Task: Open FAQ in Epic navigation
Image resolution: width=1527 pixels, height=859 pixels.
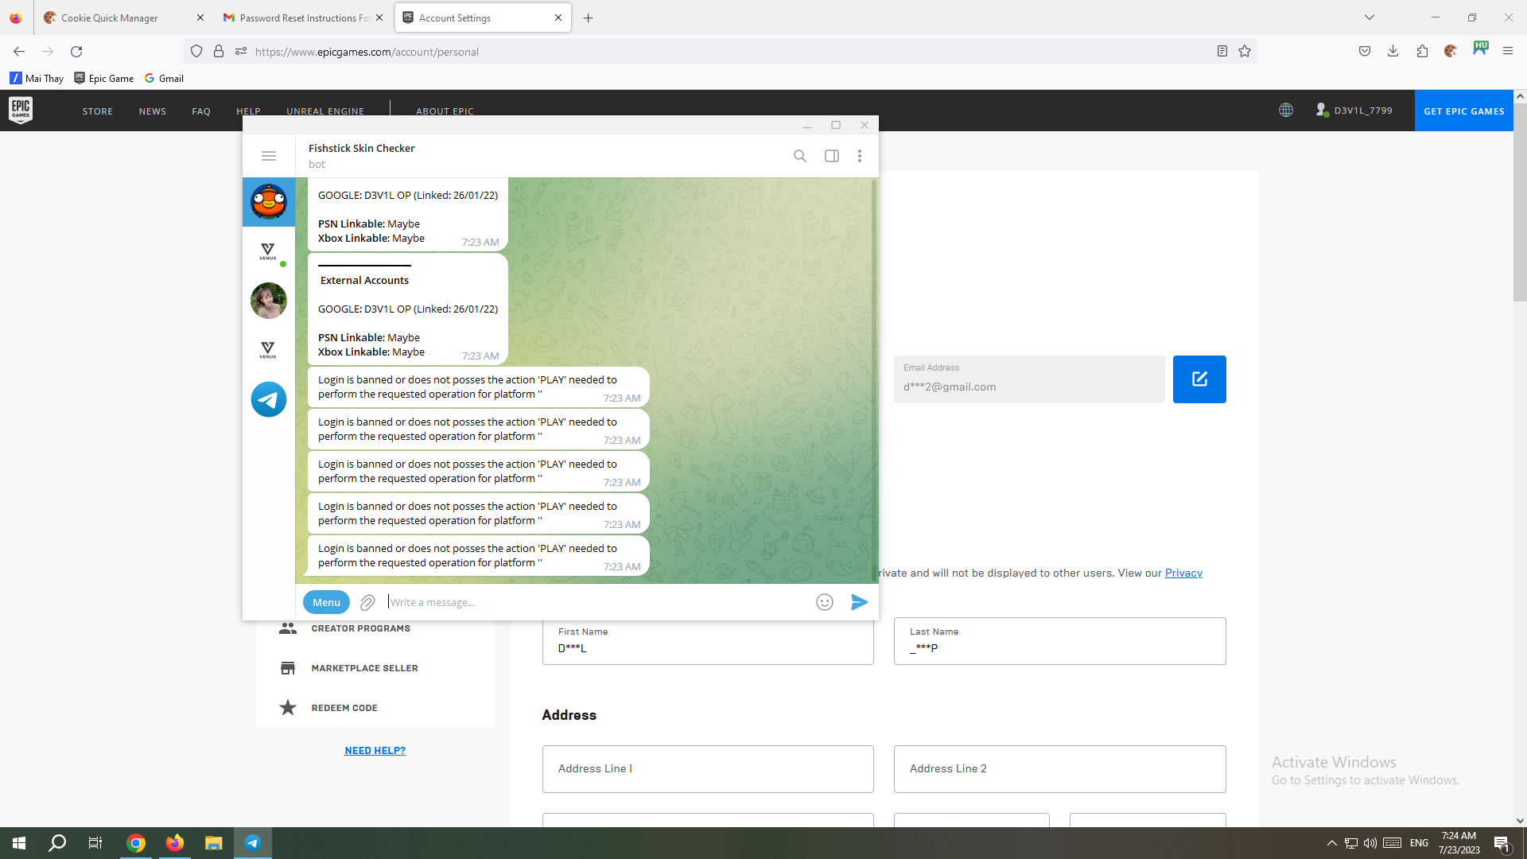Action: click(x=201, y=111)
